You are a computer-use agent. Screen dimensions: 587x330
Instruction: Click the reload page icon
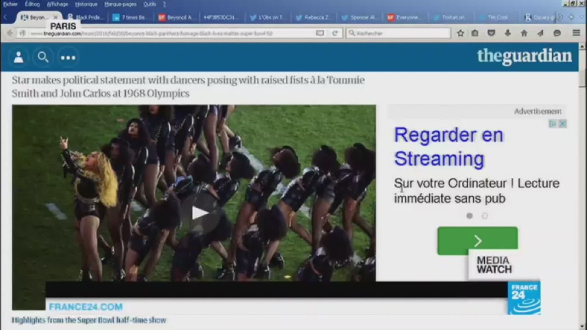click(x=335, y=33)
